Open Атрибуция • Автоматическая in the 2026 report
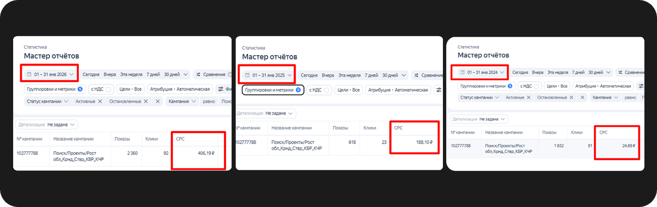The image size is (657, 207). click(181, 88)
